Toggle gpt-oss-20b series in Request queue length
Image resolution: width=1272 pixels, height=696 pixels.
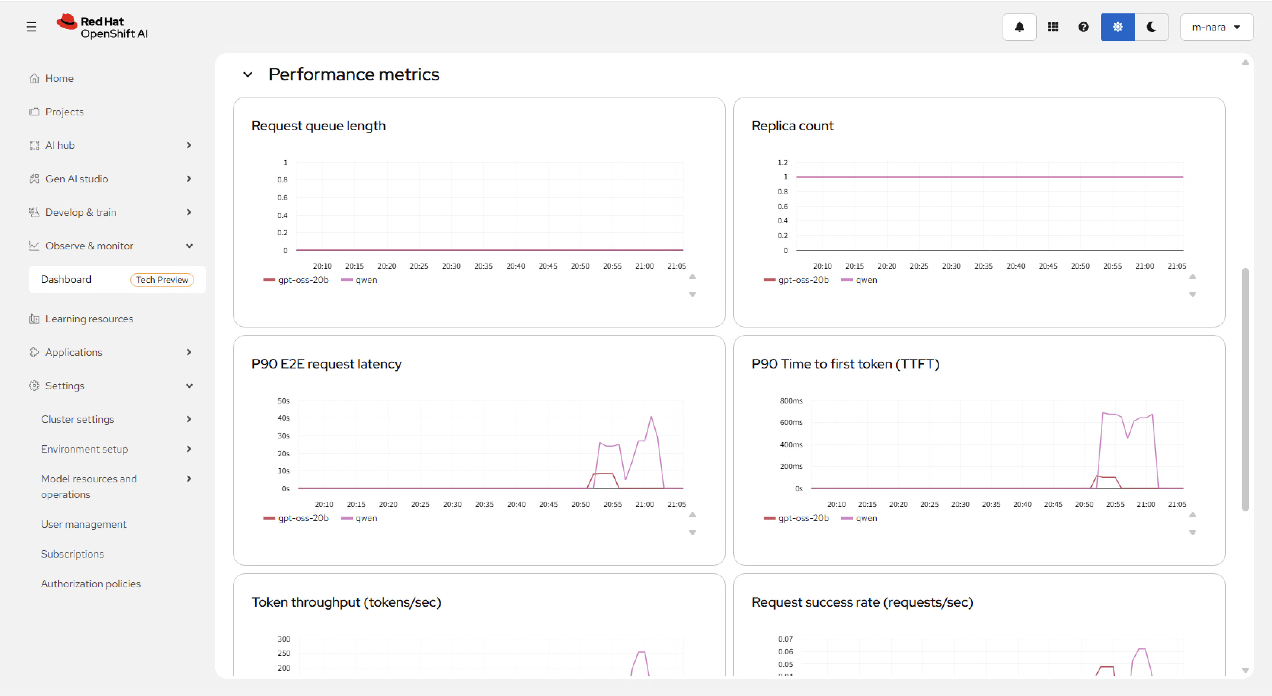pyautogui.click(x=296, y=280)
